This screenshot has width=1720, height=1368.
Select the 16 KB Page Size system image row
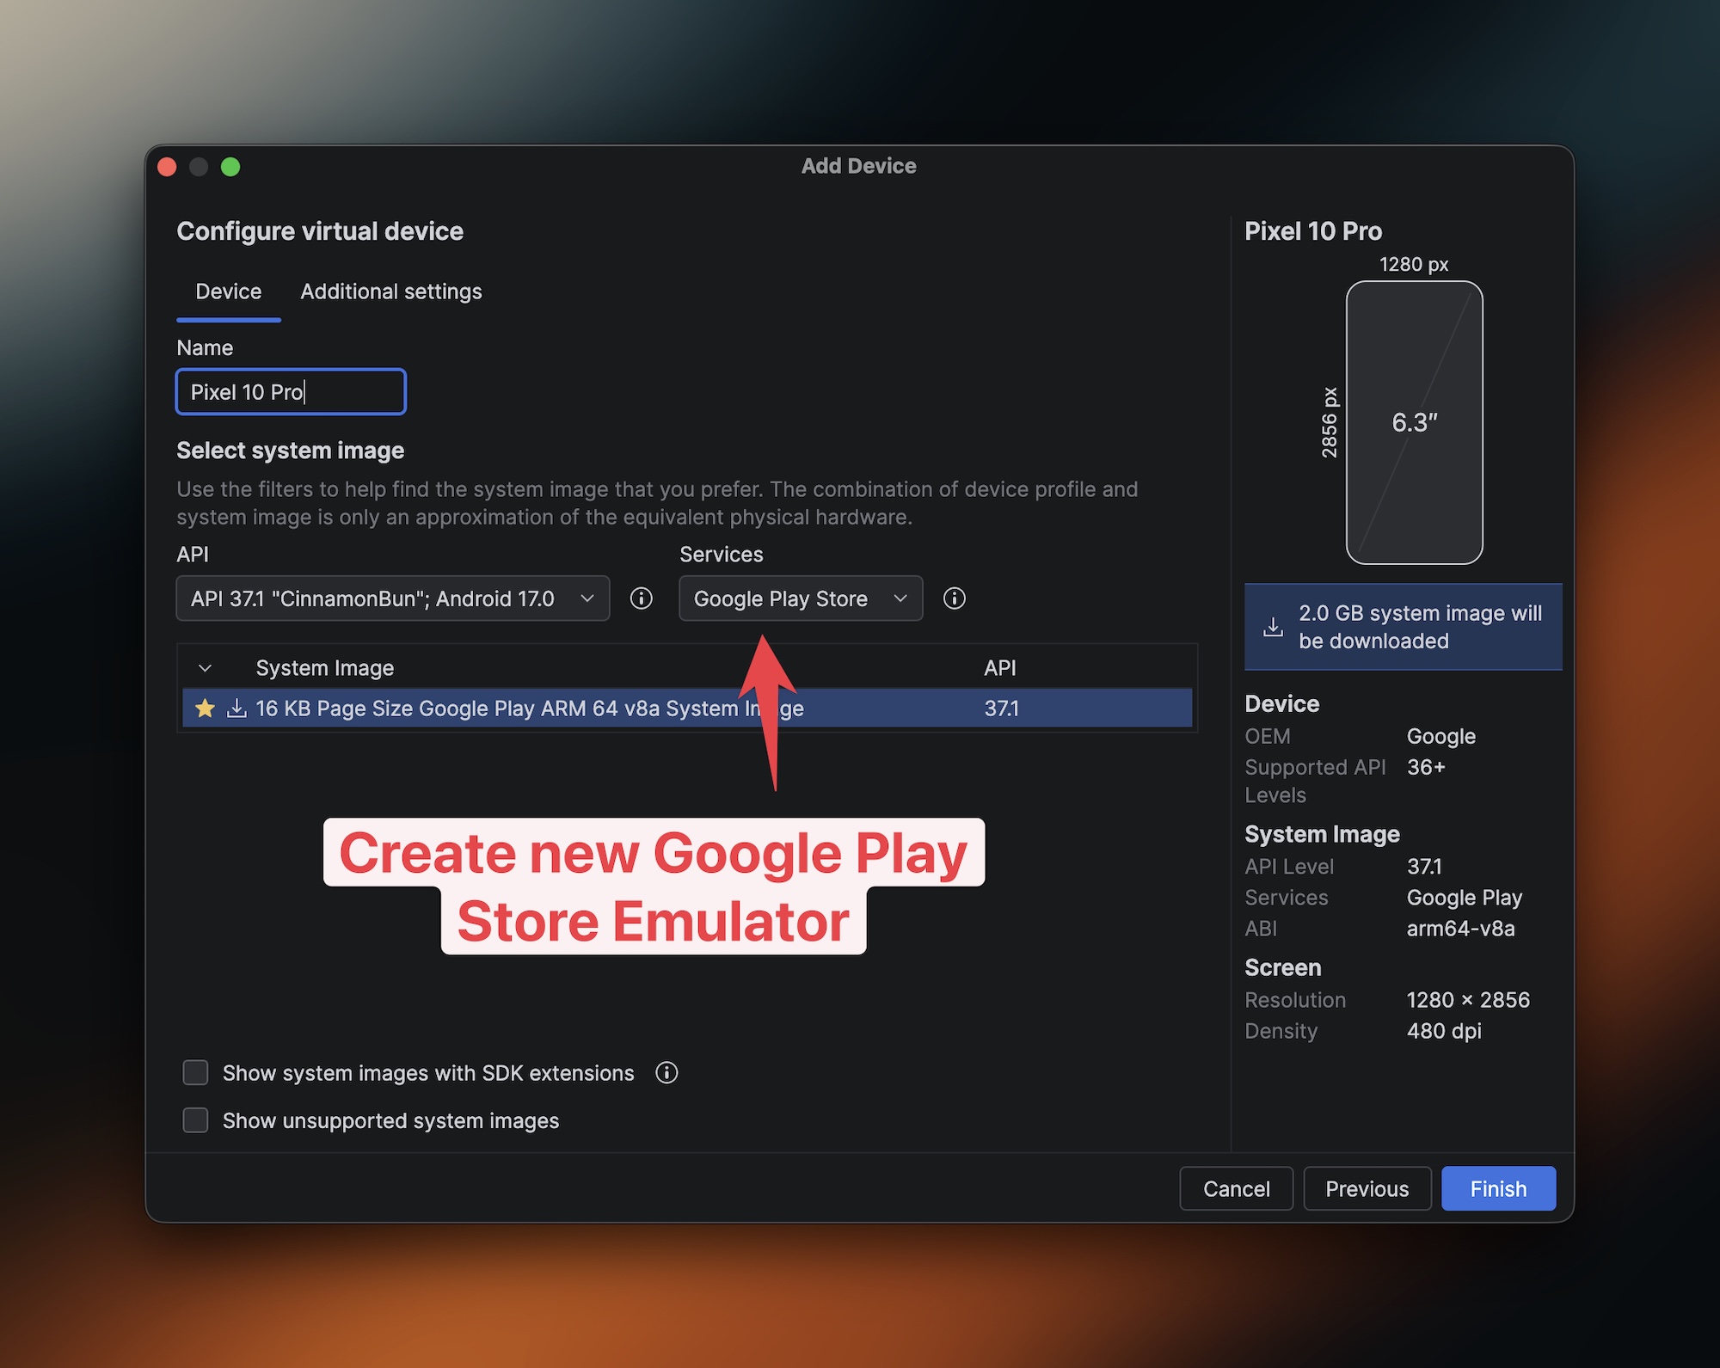(x=687, y=709)
